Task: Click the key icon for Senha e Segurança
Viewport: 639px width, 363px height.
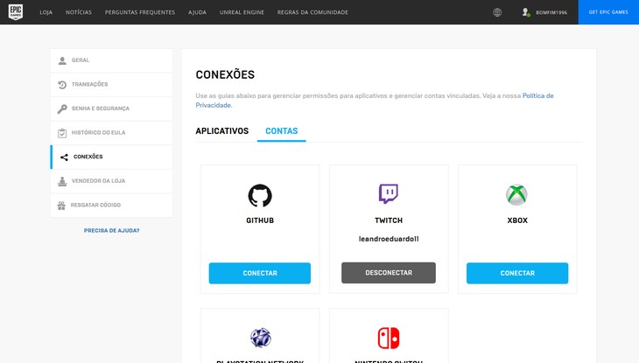Action: [x=62, y=108]
